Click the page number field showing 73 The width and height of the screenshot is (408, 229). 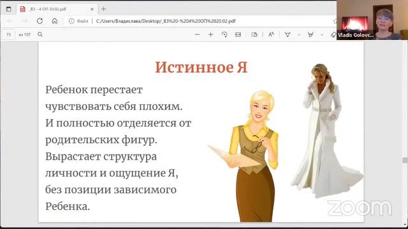(8, 34)
